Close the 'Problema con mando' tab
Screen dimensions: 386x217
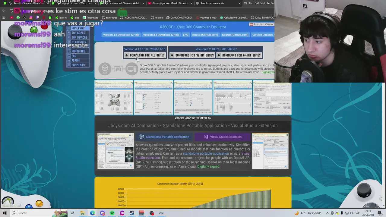(239, 3)
